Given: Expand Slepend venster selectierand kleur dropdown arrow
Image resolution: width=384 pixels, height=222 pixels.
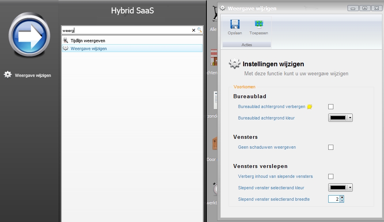Looking at the screenshot, I should point(350,188).
